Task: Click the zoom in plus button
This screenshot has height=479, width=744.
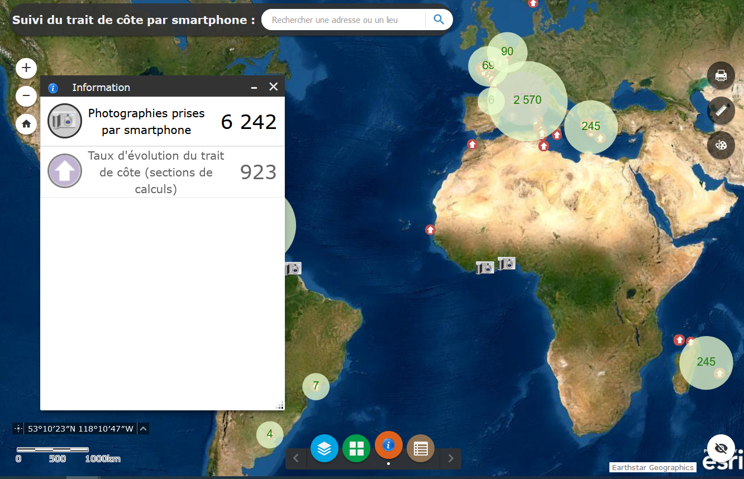Action: [x=26, y=69]
